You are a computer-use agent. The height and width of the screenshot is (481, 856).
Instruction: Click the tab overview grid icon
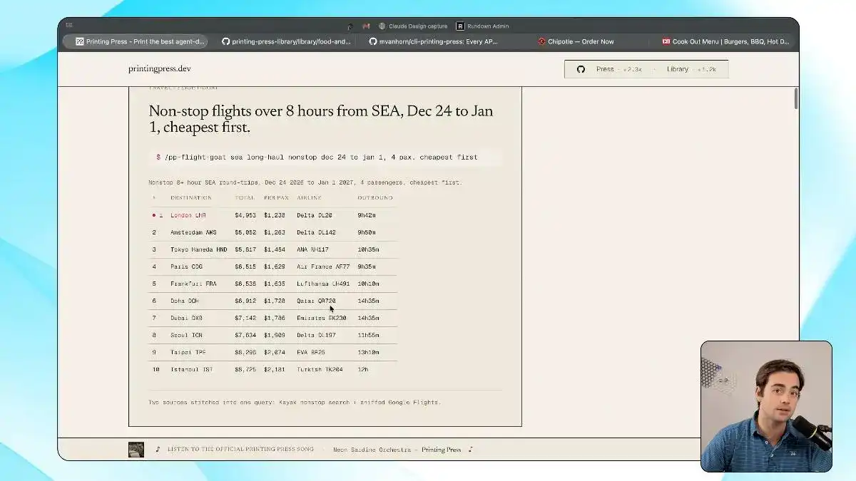point(68,26)
